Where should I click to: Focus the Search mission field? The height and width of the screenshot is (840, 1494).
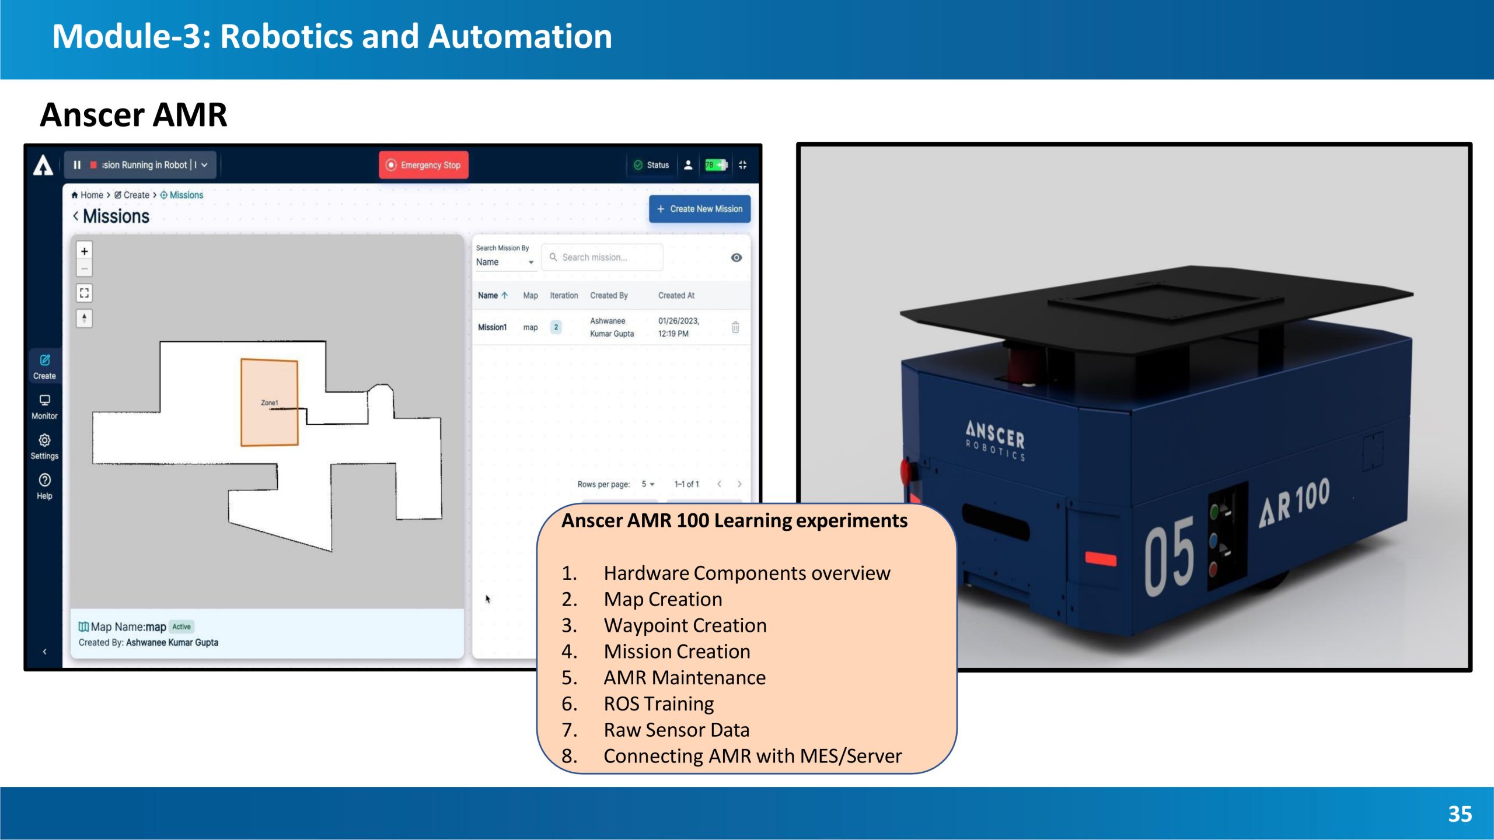coord(602,257)
